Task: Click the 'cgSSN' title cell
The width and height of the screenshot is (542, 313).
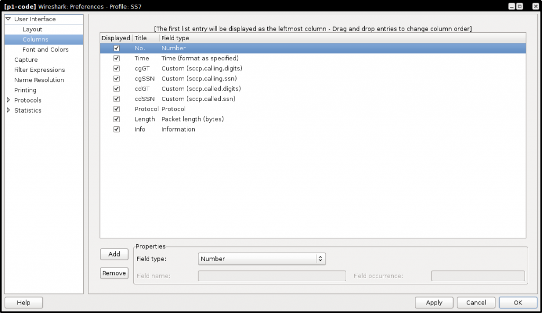Action: click(144, 78)
